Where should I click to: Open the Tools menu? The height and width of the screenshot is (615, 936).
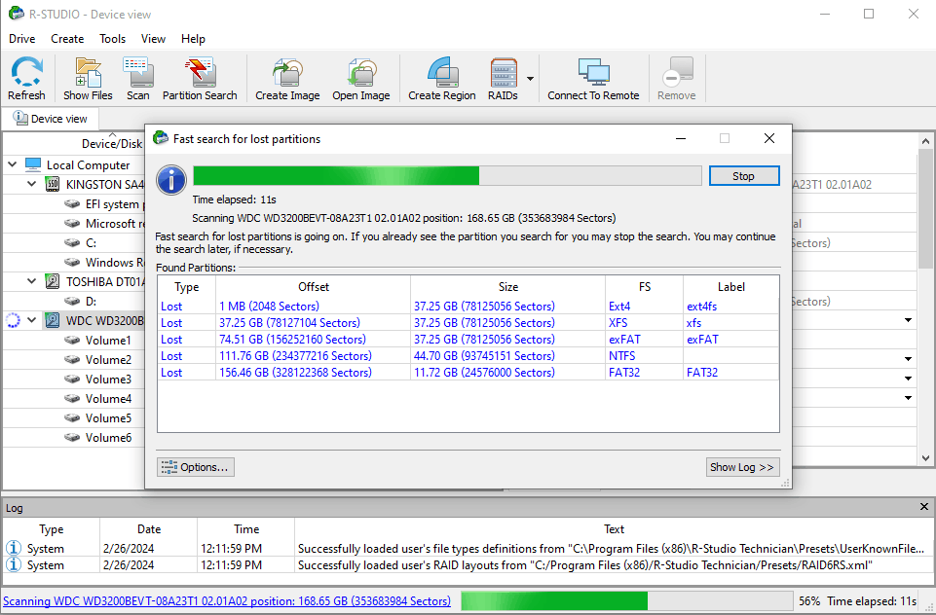112,39
